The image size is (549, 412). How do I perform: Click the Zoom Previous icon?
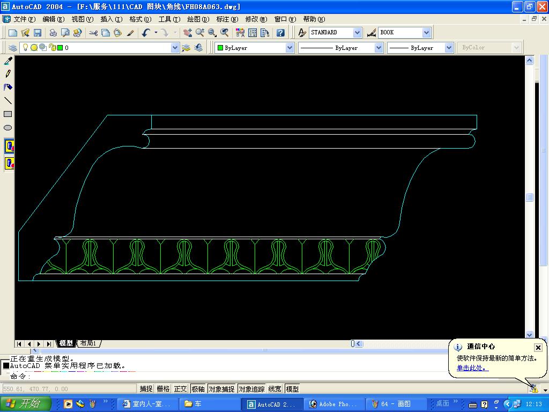(225, 33)
